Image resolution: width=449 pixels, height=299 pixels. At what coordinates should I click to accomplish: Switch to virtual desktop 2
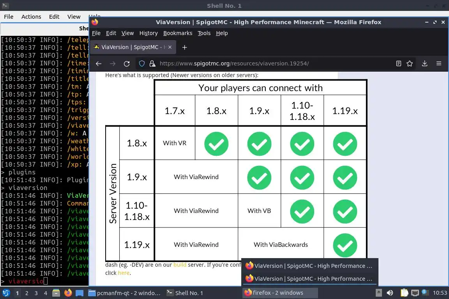tap(27, 293)
